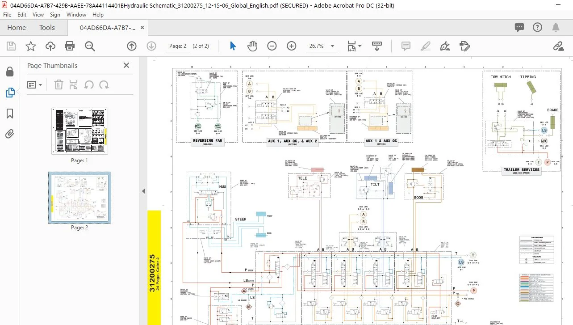The height and width of the screenshot is (325, 573).
Task: Collapse the navigation pane arrow
Action: pos(143,191)
